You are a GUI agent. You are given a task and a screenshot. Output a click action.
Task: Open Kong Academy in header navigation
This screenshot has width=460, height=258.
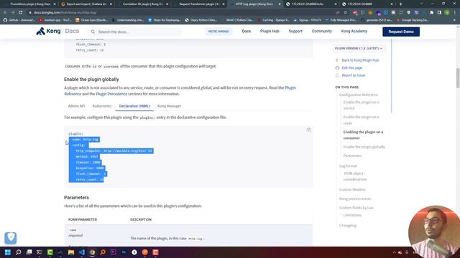tap(354, 32)
